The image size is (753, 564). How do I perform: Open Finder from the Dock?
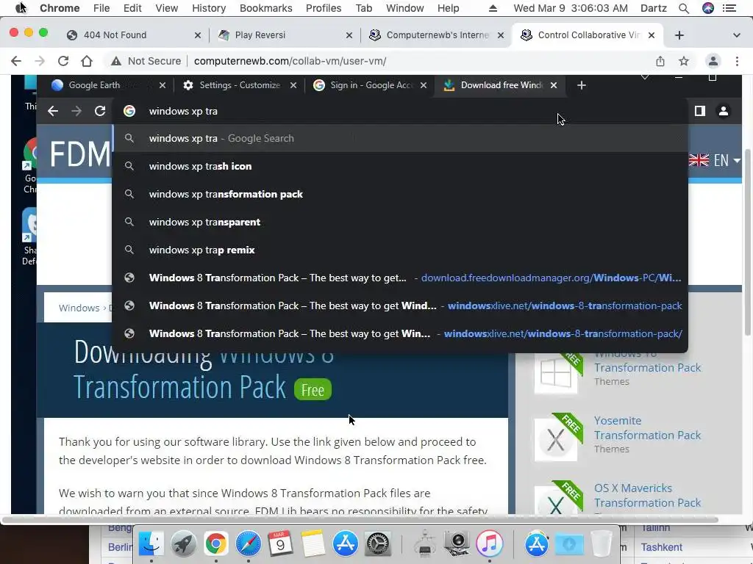tap(151, 544)
